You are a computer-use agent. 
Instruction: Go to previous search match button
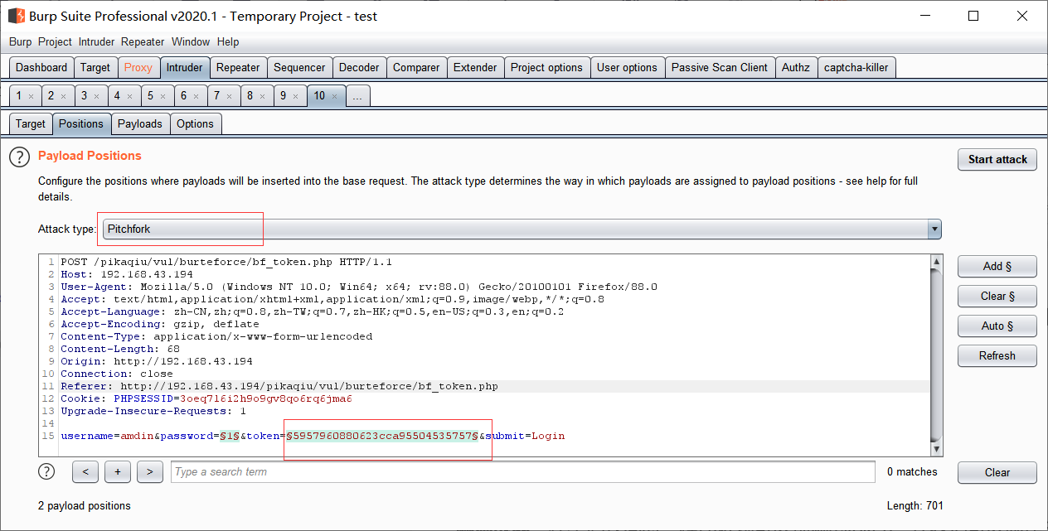(x=85, y=472)
